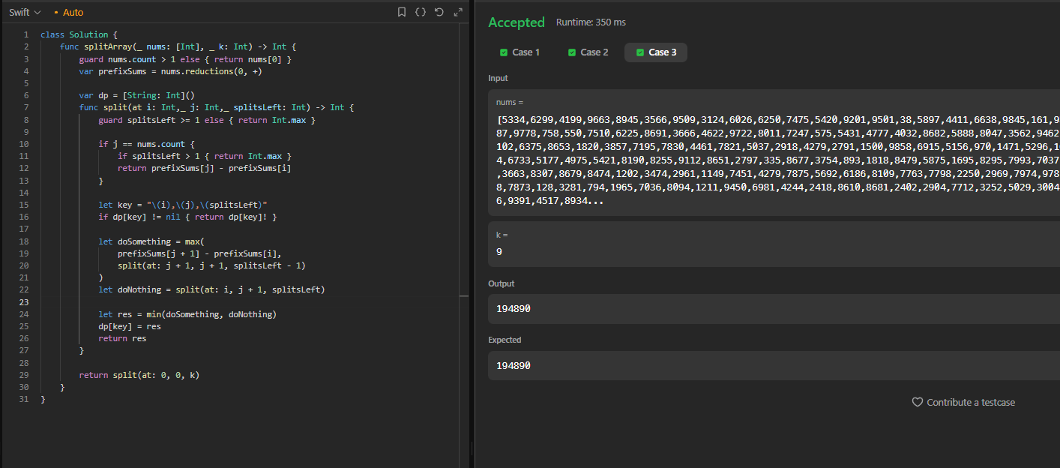
Task: Click the nums input array box
Action: pos(774,153)
